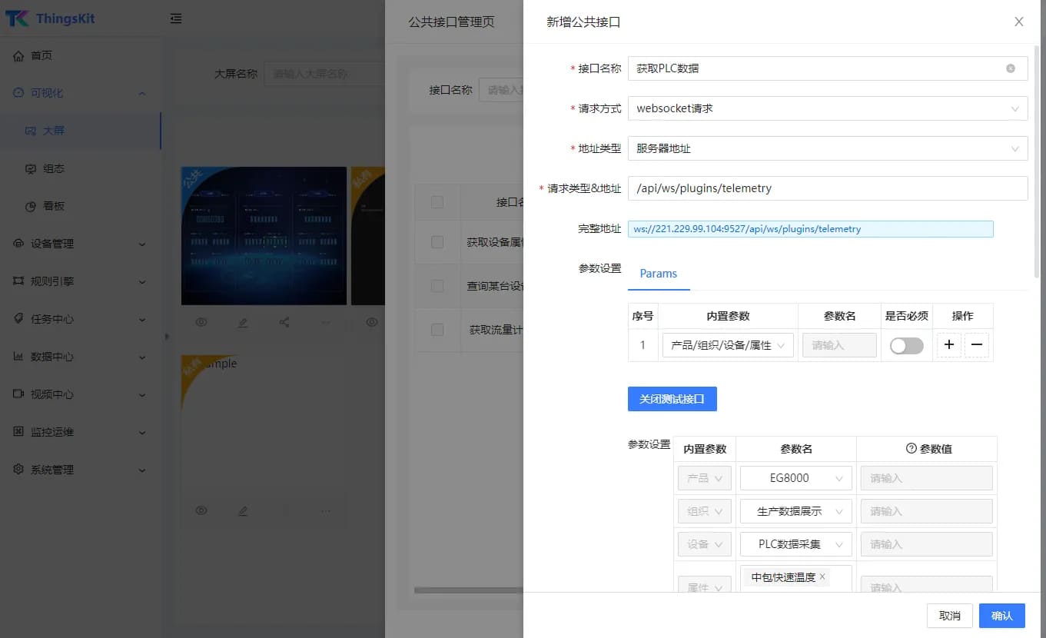Switch to the Params tab

coord(658,274)
